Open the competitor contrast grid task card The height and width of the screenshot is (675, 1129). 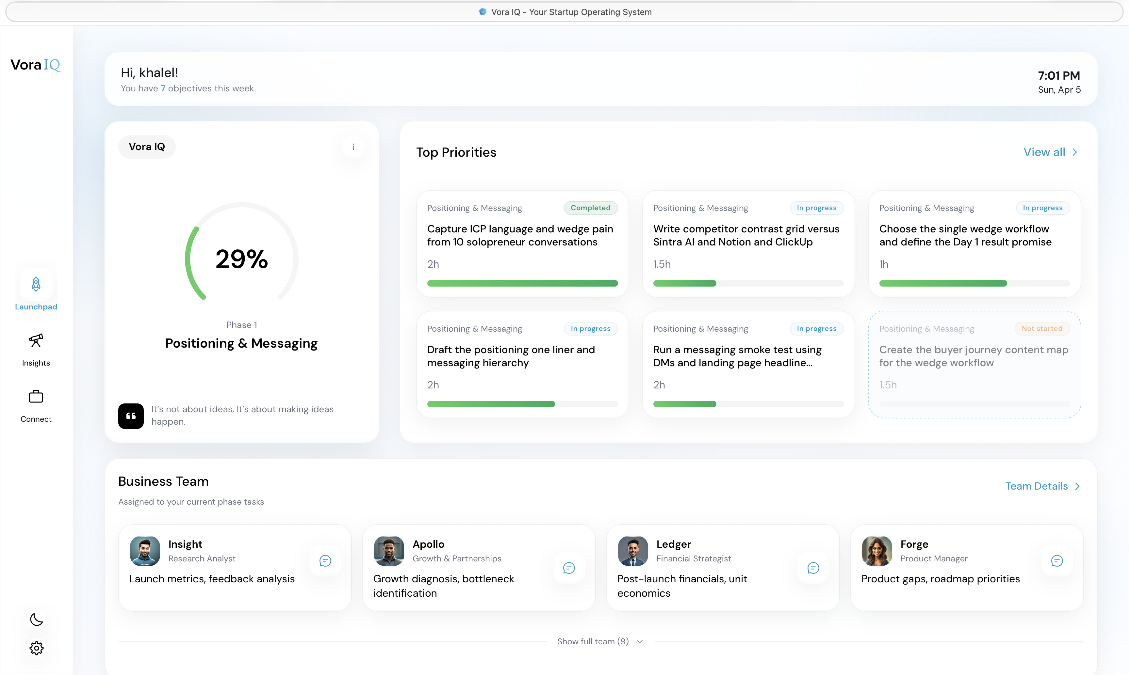click(x=748, y=244)
